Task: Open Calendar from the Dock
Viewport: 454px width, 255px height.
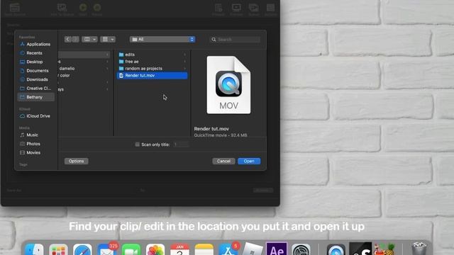Action: pos(179,250)
